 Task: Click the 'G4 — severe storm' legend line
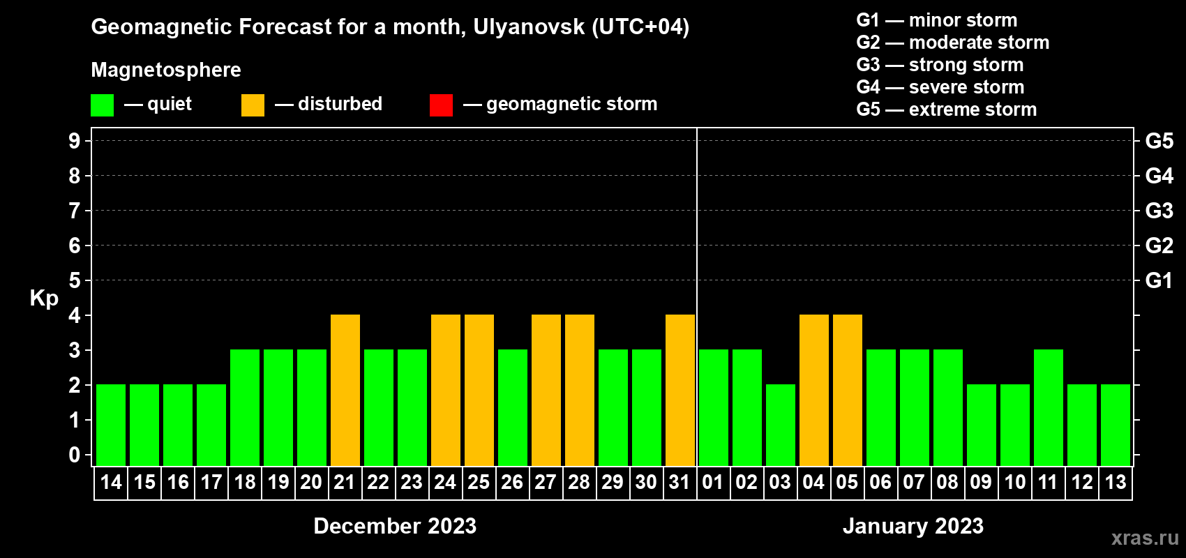(x=940, y=87)
